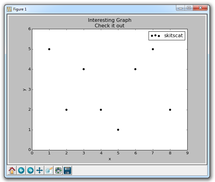Open the Configure subplots dialog
The image size is (215, 182).
58,170
